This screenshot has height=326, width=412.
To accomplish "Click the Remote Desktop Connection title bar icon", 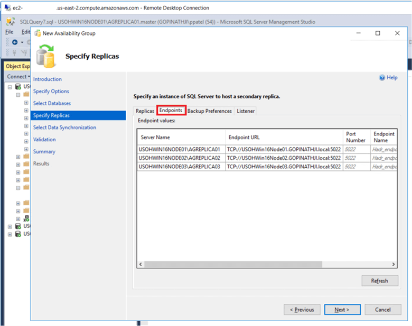I will pos(7,7).
